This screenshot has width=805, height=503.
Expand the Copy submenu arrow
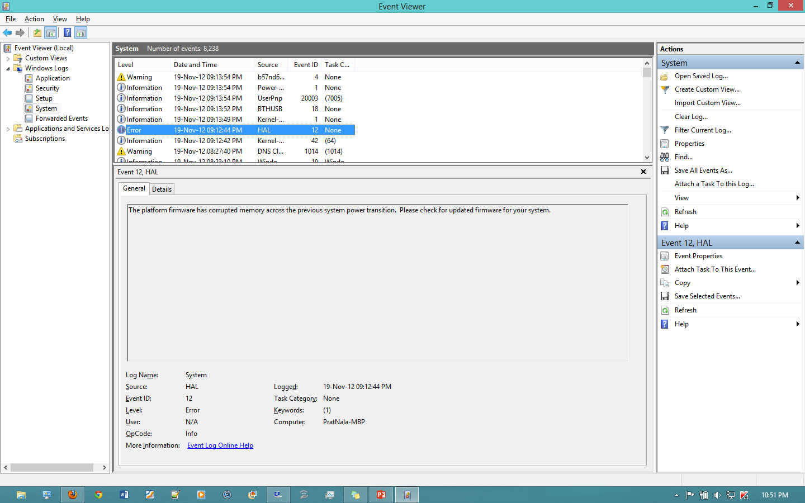(x=798, y=283)
